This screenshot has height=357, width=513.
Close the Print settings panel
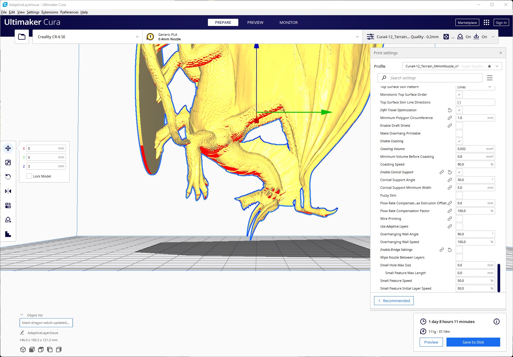(x=501, y=53)
